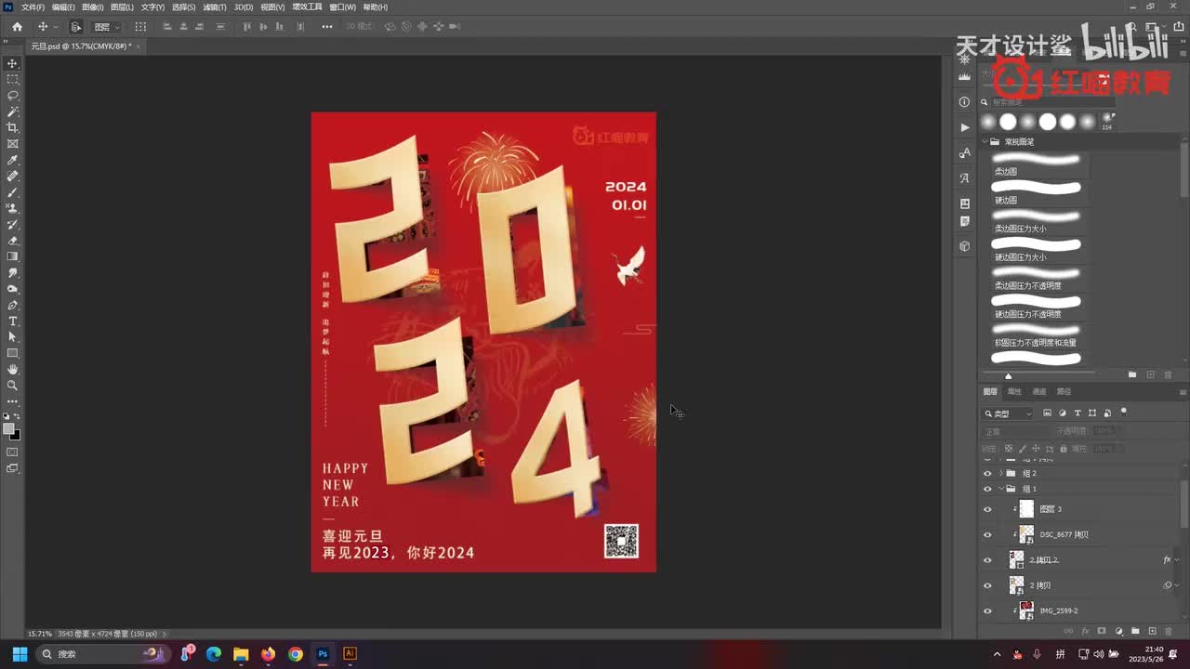Open the layer filter type dropdown
The width and height of the screenshot is (1190, 669).
pyautogui.click(x=1009, y=413)
